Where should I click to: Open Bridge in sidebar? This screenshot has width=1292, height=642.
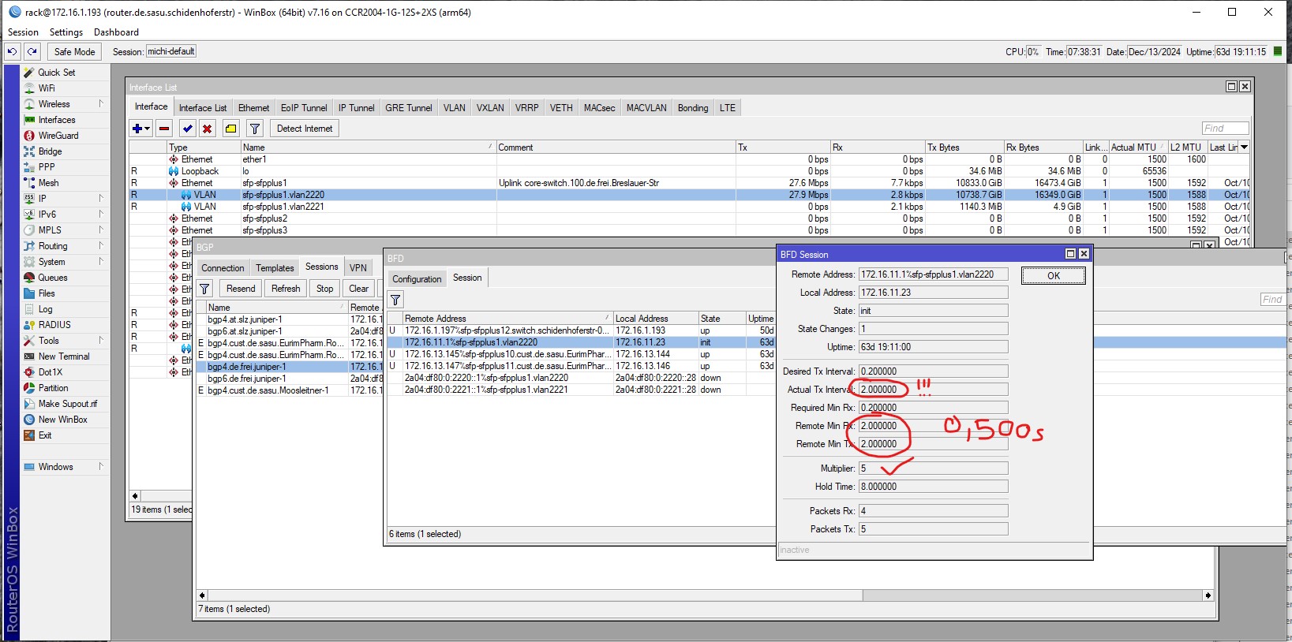point(50,151)
